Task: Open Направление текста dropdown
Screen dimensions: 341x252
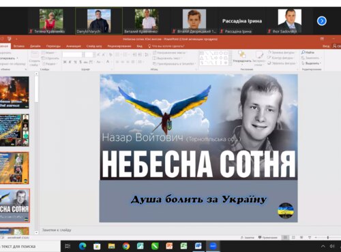Action: [x=169, y=52]
